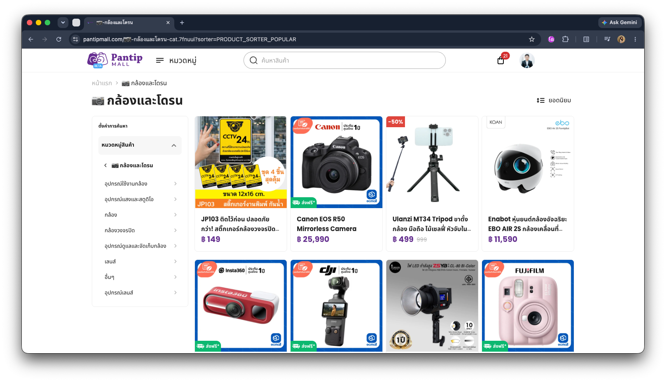This screenshot has height=382, width=666.
Task: Expand อุปกรณ์แสงและสตูดิโอ chevron
Action: click(x=175, y=199)
